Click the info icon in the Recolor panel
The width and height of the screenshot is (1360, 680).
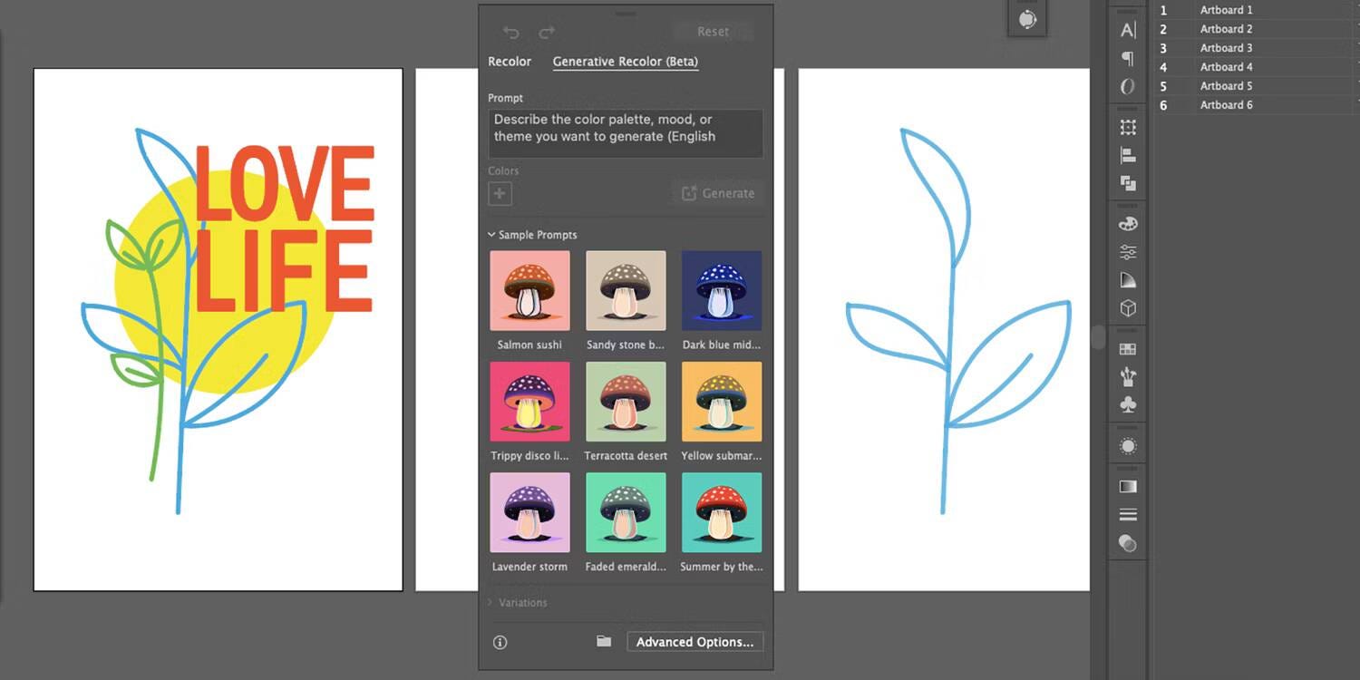point(500,642)
